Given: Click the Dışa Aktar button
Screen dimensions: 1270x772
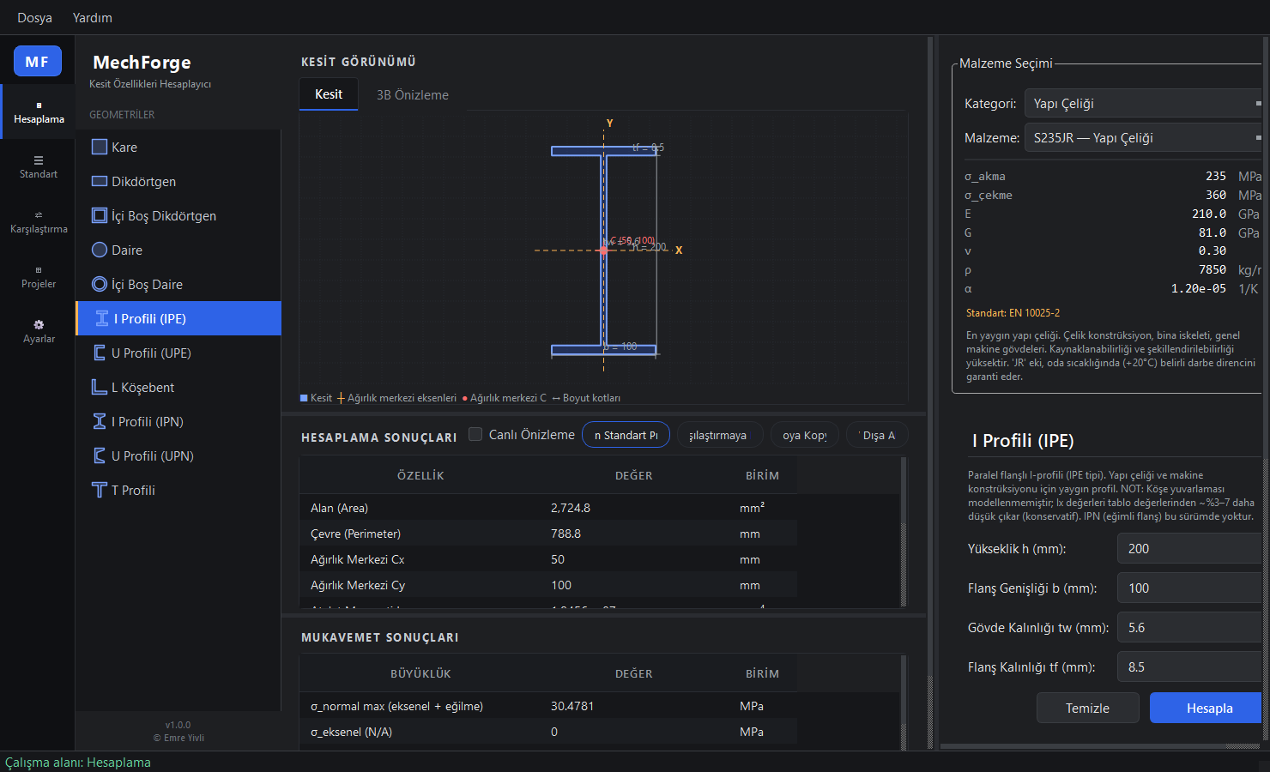Looking at the screenshot, I should pyautogui.click(x=877, y=435).
